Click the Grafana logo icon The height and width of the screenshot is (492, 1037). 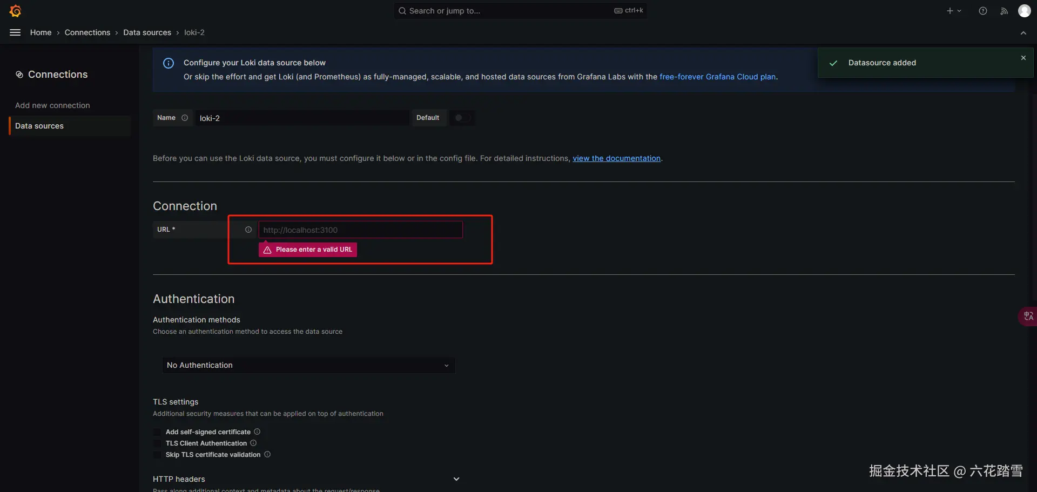pyautogui.click(x=16, y=11)
